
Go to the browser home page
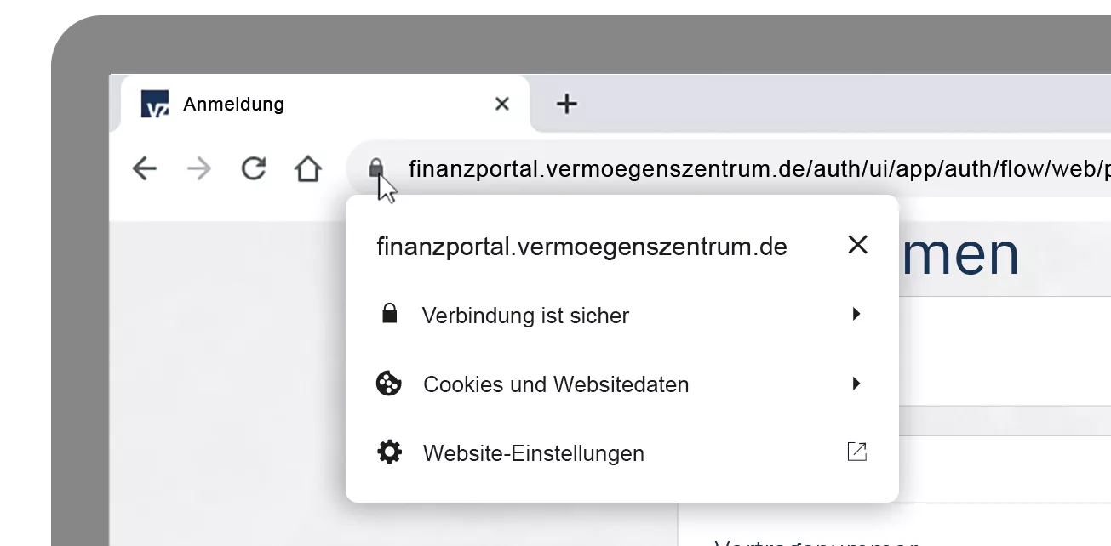click(x=308, y=168)
